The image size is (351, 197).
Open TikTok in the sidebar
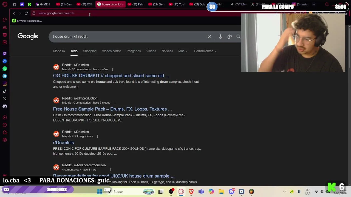(5, 91)
